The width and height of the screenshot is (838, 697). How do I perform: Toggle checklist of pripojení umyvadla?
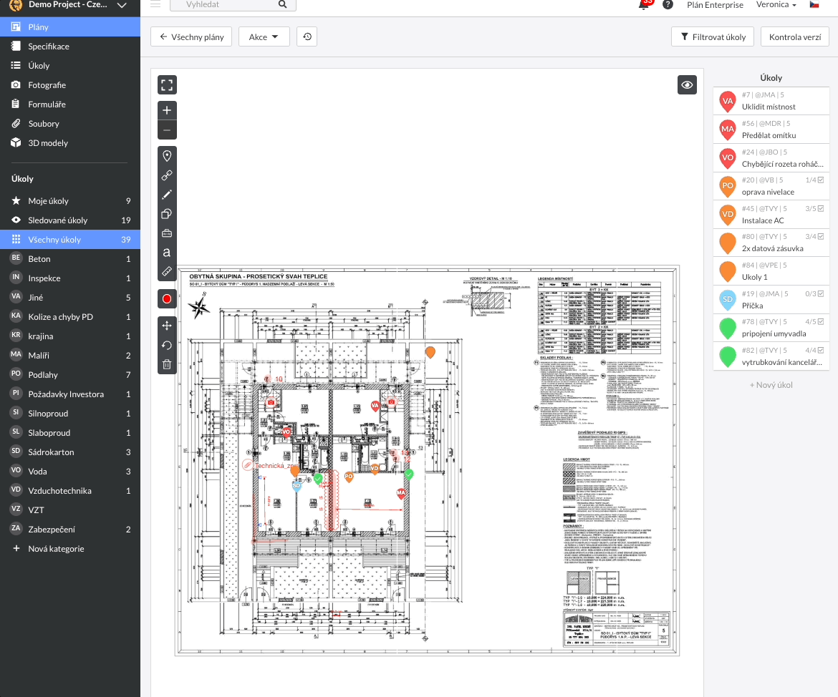pos(821,321)
